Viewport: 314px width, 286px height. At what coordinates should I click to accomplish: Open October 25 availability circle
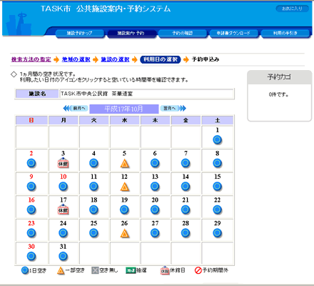(x=93, y=233)
